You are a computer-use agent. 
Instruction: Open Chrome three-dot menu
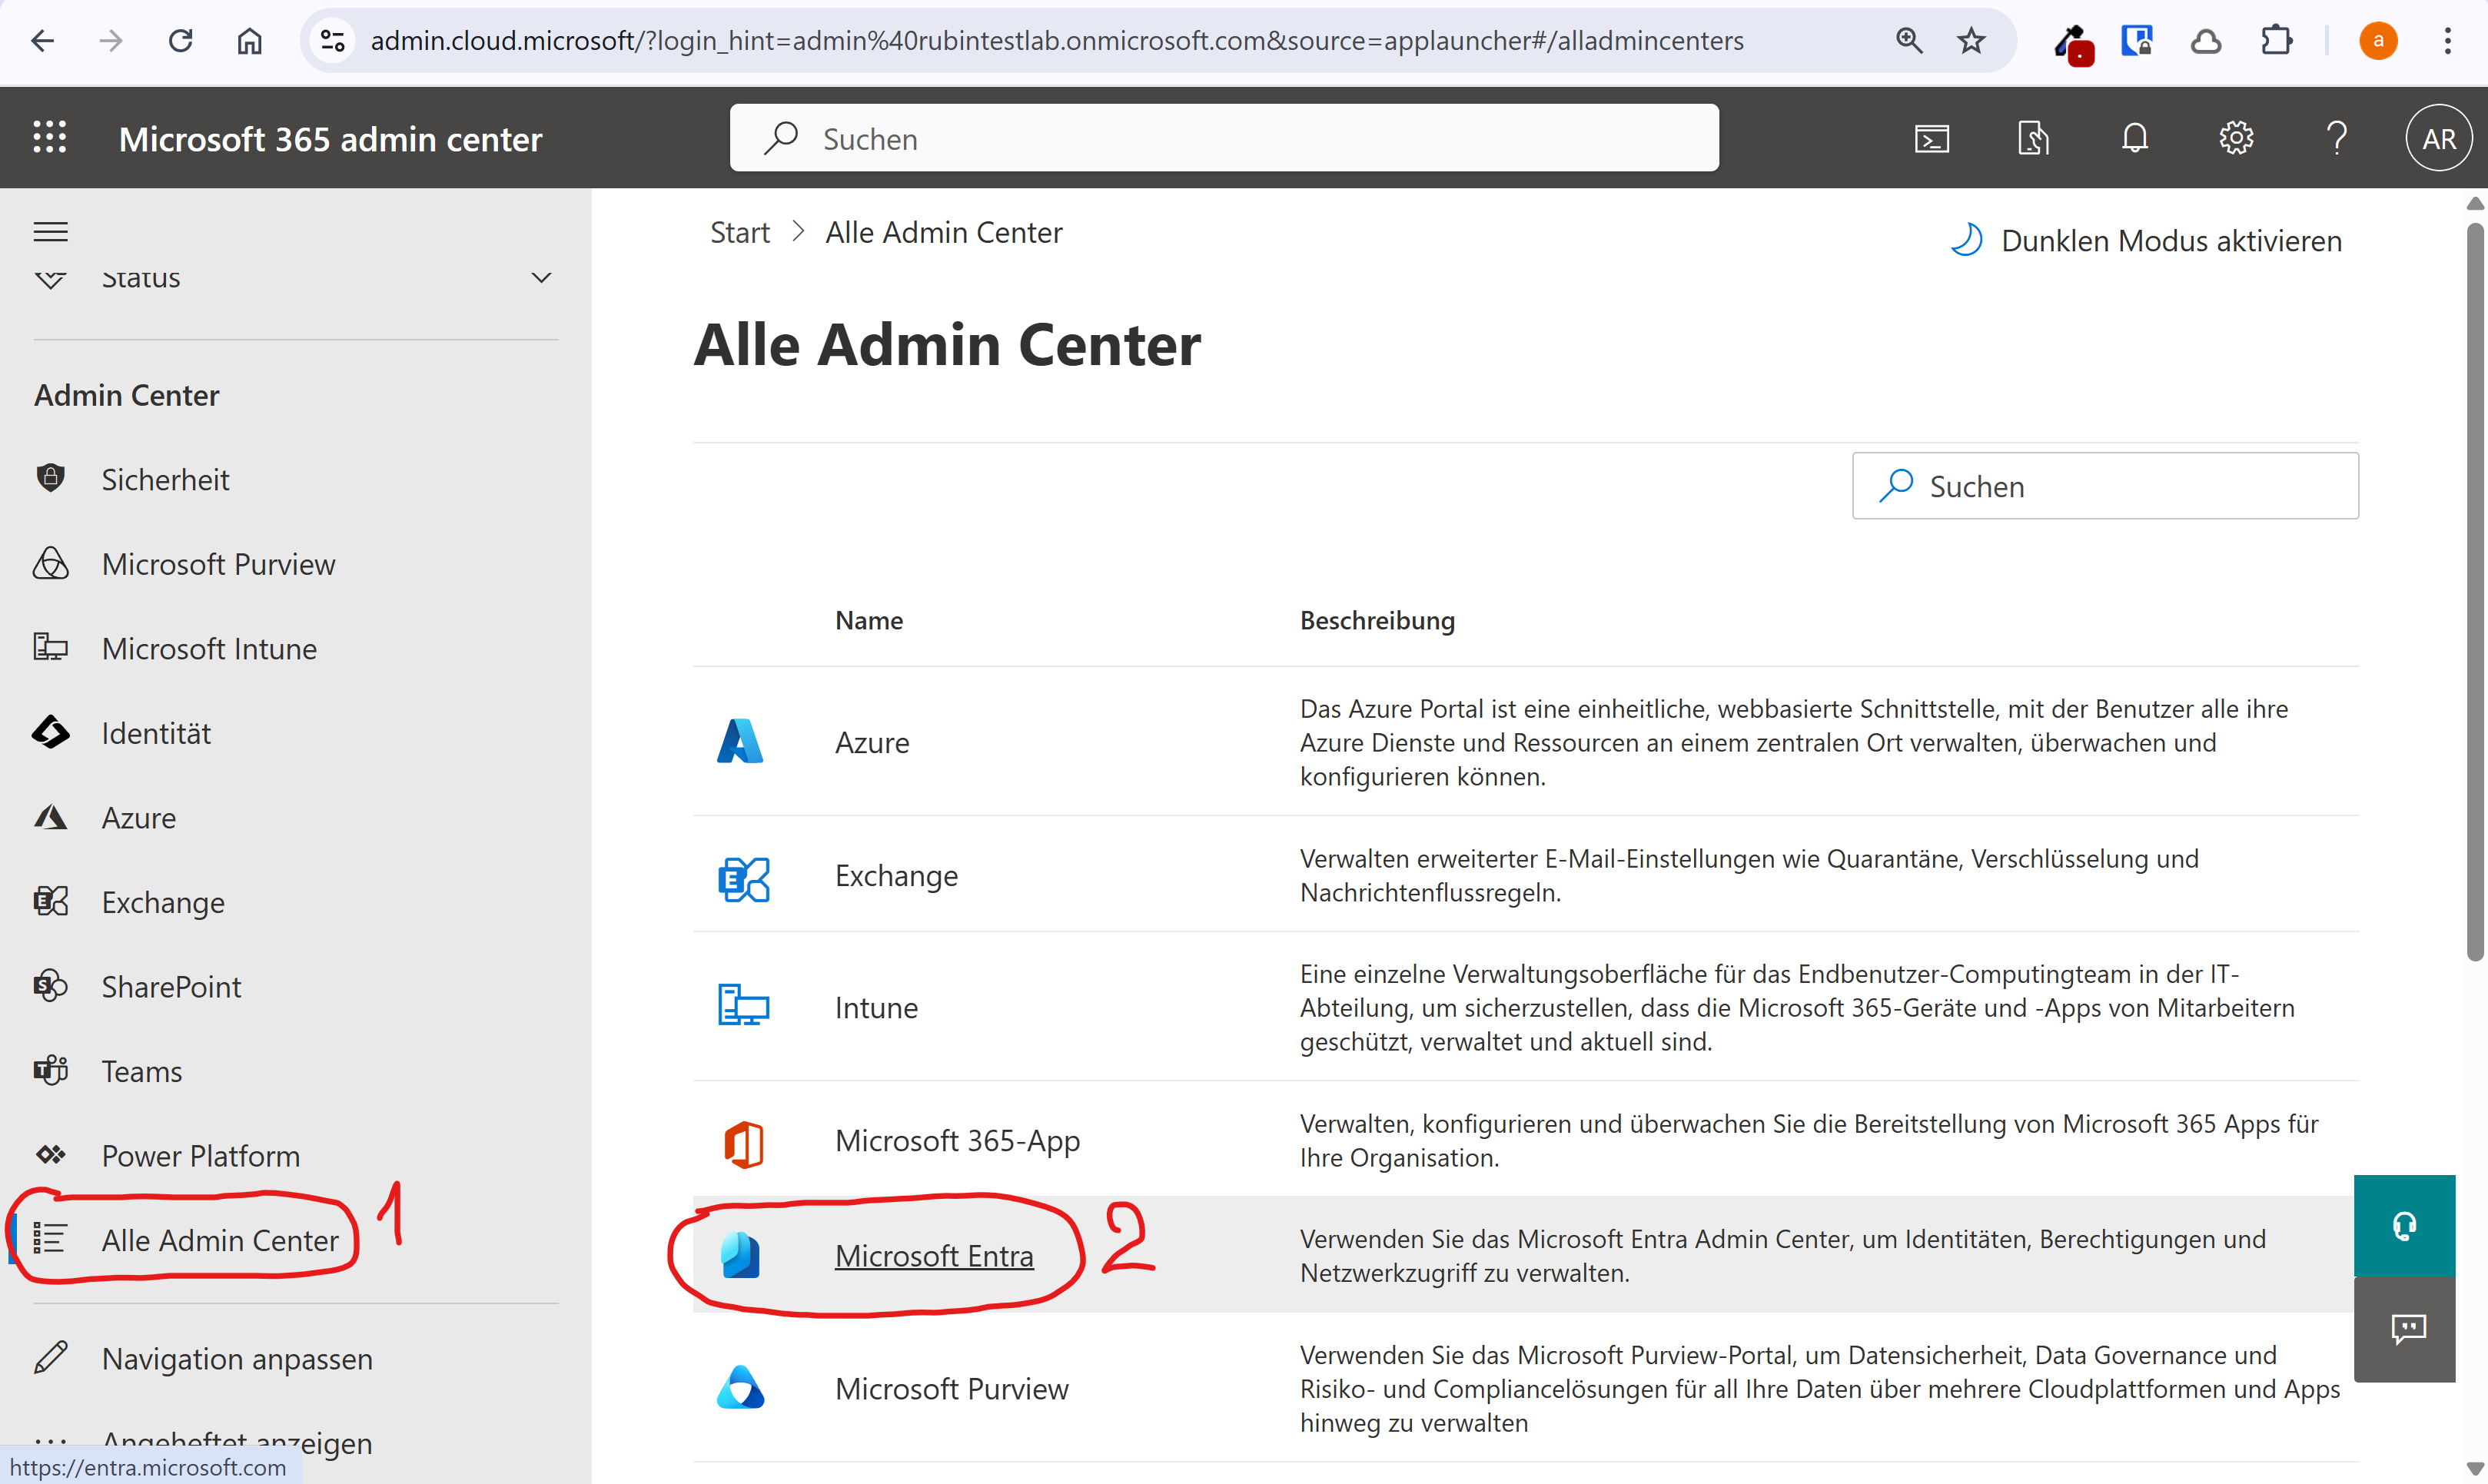2447,41
